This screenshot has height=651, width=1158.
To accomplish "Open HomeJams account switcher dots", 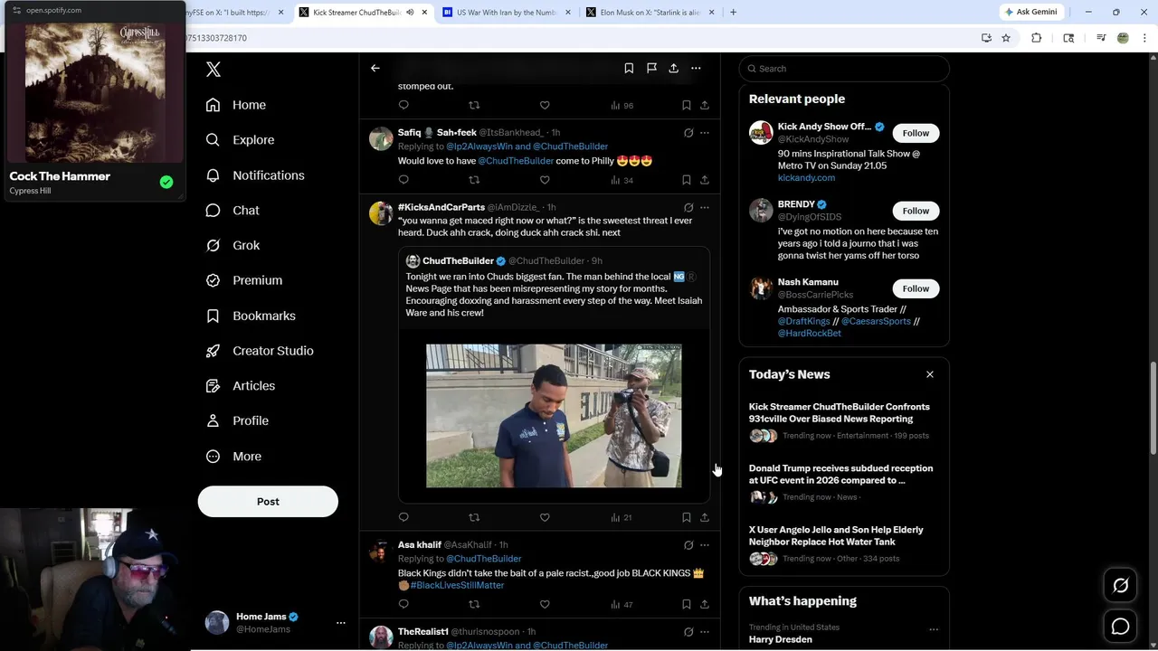I will pyautogui.click(x=341, y=623).
